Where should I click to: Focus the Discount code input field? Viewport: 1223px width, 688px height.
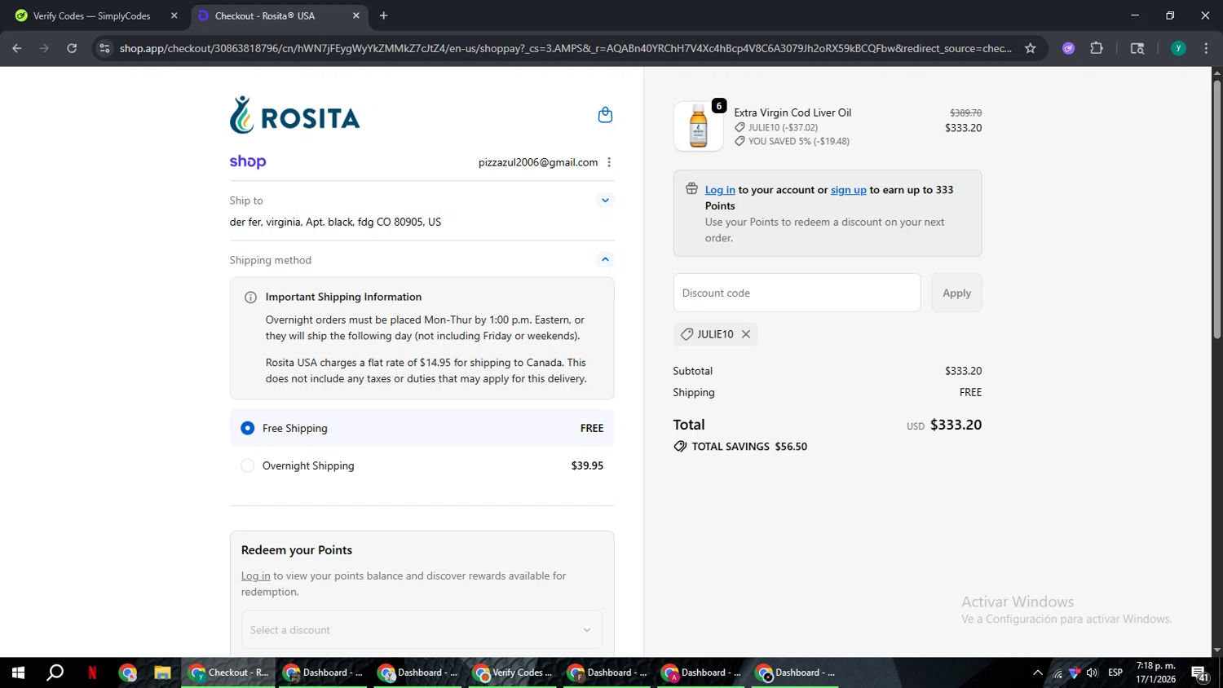click(797, 293)
